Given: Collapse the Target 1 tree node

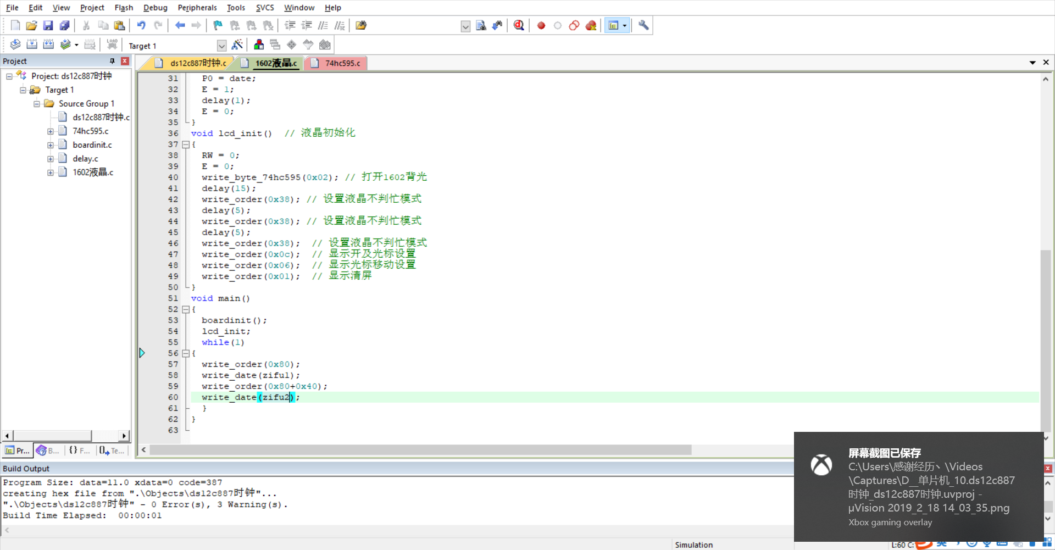Looking at the screenshot, I should (x=23, y=90).
